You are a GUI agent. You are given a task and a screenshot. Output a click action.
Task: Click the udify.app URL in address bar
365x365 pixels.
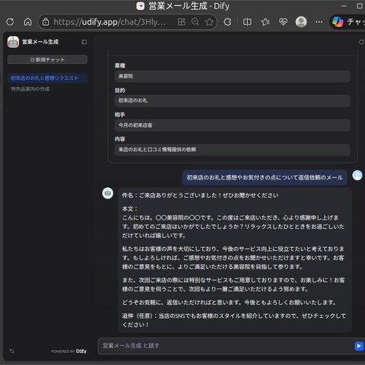pyautogui.click(x=109, y=22)
